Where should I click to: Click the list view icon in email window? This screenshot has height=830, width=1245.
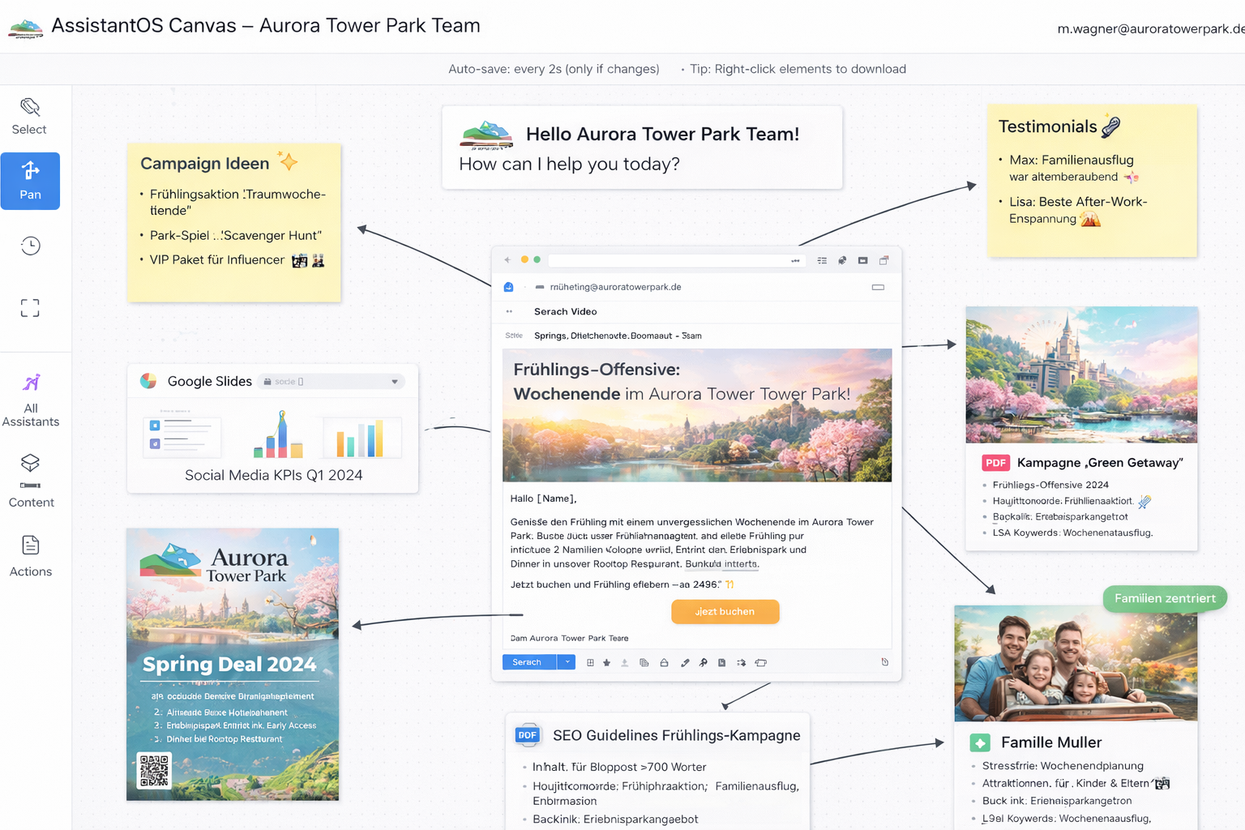point(822,260)
